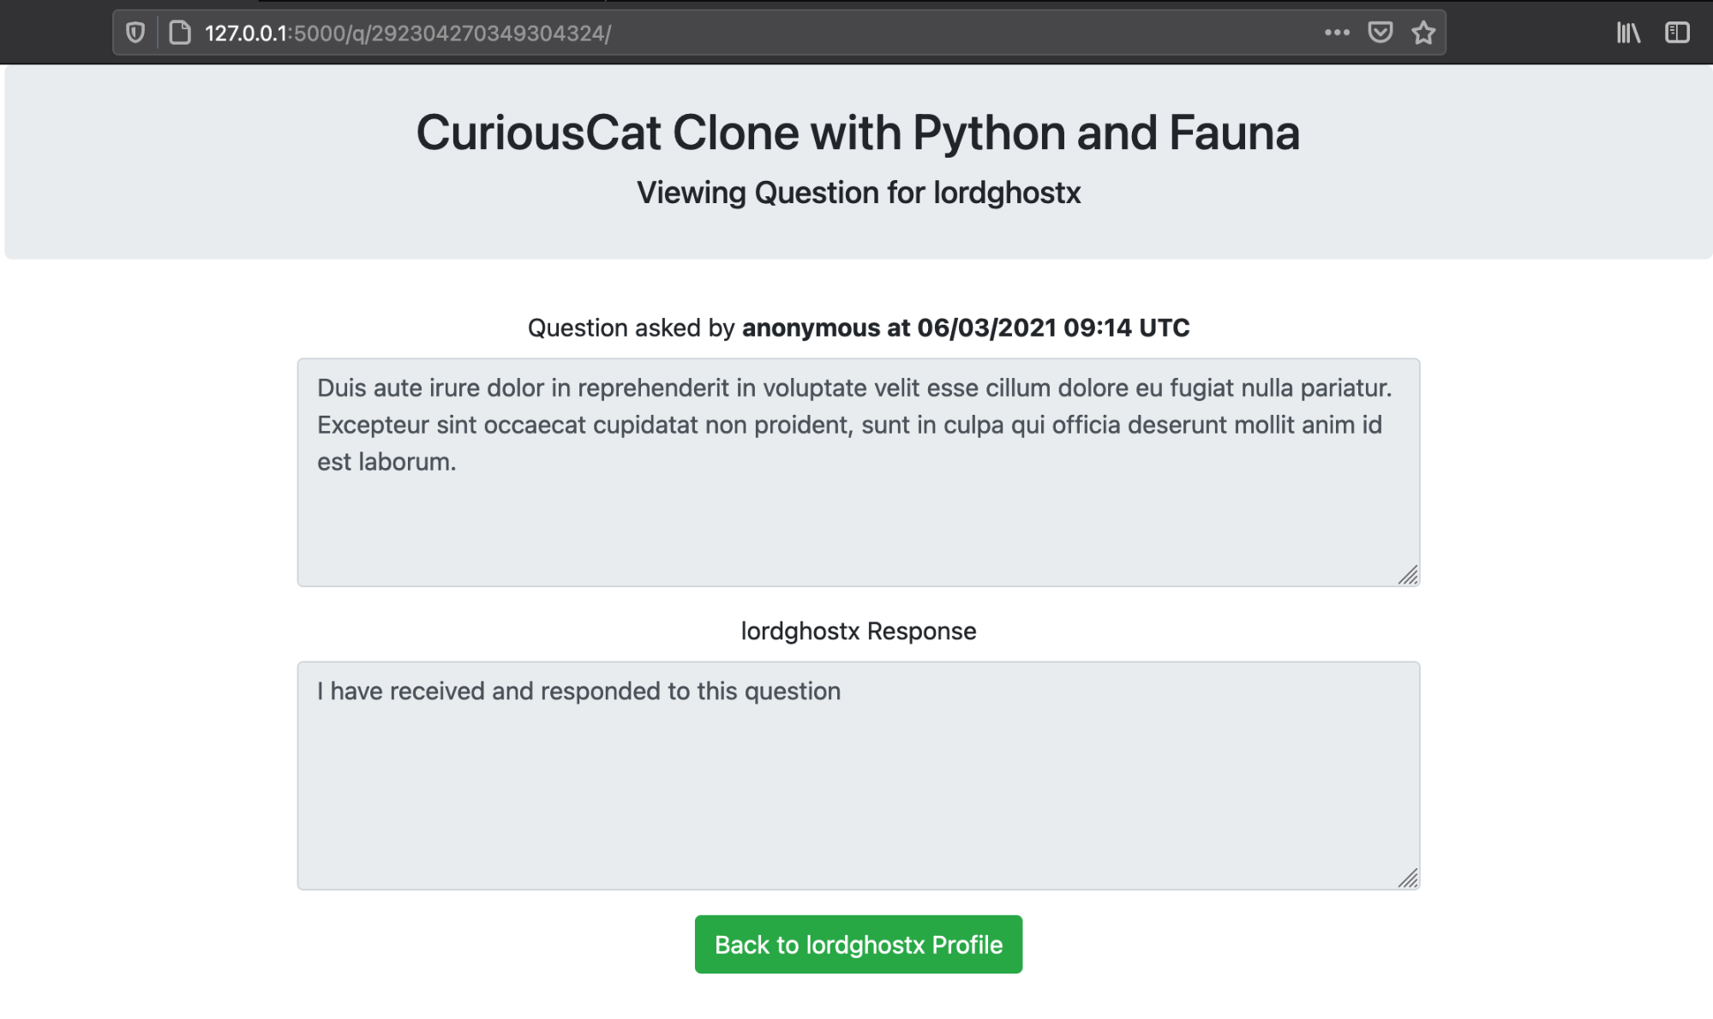Click the Viewing Question for lordghostx heading
The height and width of the screenshot is (1019, 1713).
coord(858,193)
